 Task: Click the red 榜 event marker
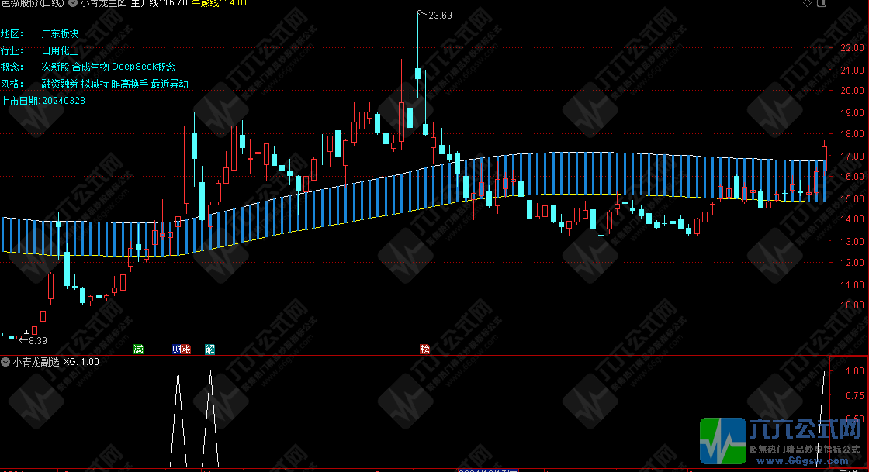[x=424, y=349]
